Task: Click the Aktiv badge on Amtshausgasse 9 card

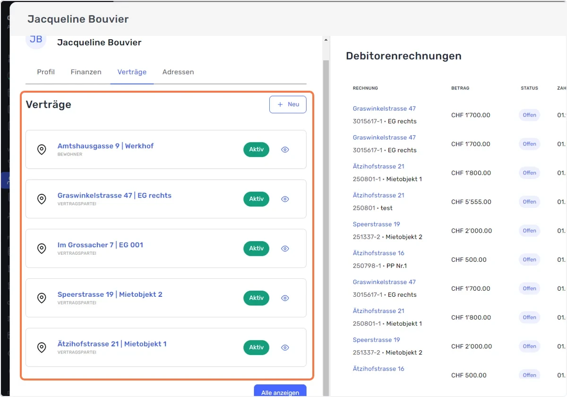Action: click(256, 150)
